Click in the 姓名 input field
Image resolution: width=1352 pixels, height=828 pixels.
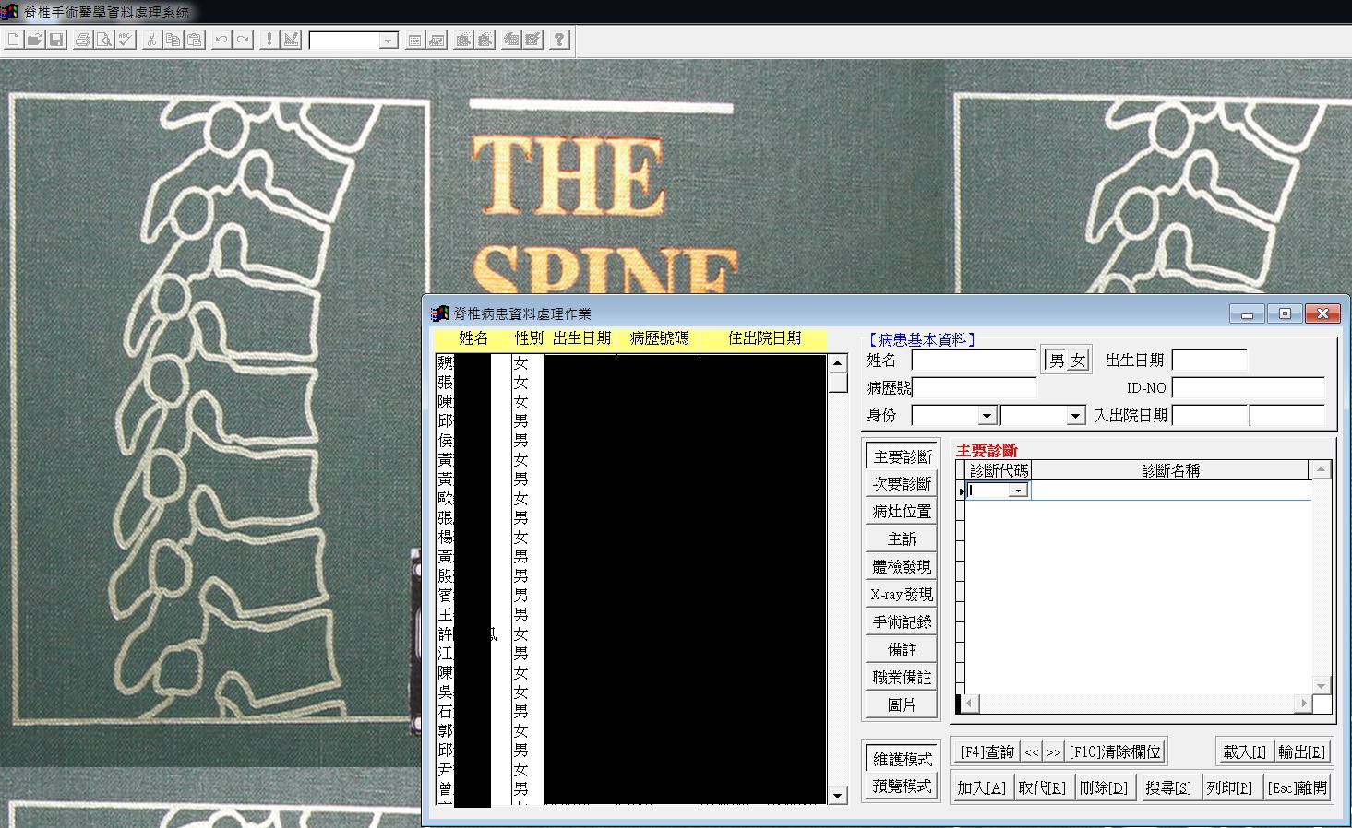pyautogui.click(x=974, y=361)
